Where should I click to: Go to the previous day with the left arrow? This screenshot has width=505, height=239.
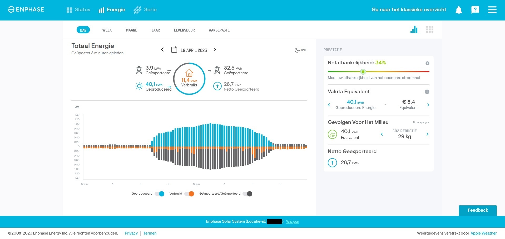(162, 50)
